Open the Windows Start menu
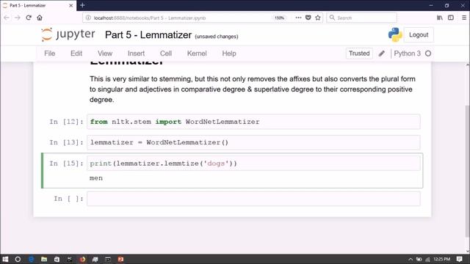Screen dimensions: 470x264 (5, 259)
